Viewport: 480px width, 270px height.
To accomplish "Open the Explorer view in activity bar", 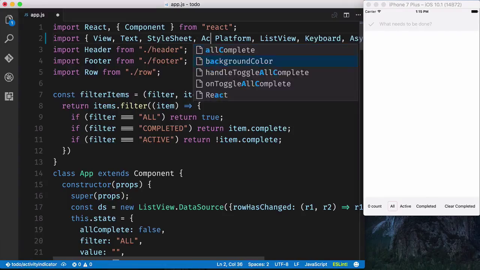I will tap(9, 20).
